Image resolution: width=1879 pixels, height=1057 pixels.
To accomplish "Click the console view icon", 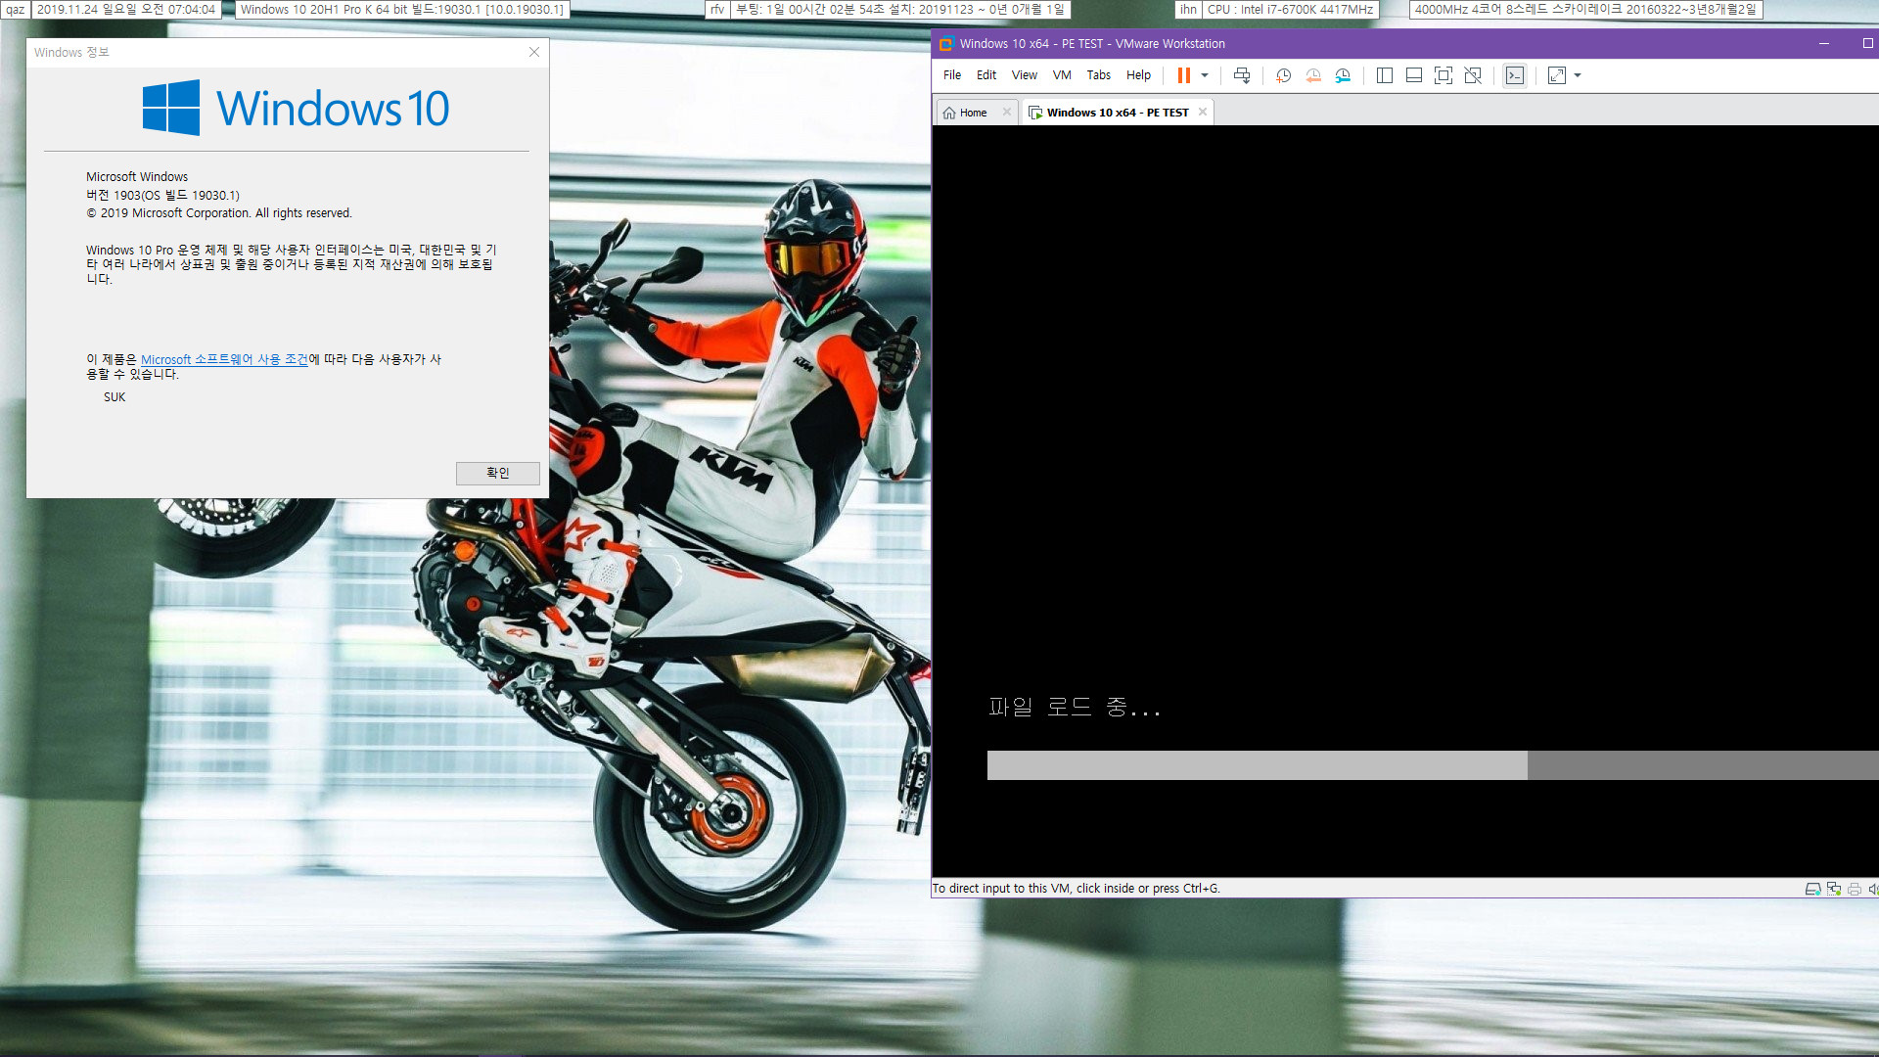I will [x=1515, y=75].
